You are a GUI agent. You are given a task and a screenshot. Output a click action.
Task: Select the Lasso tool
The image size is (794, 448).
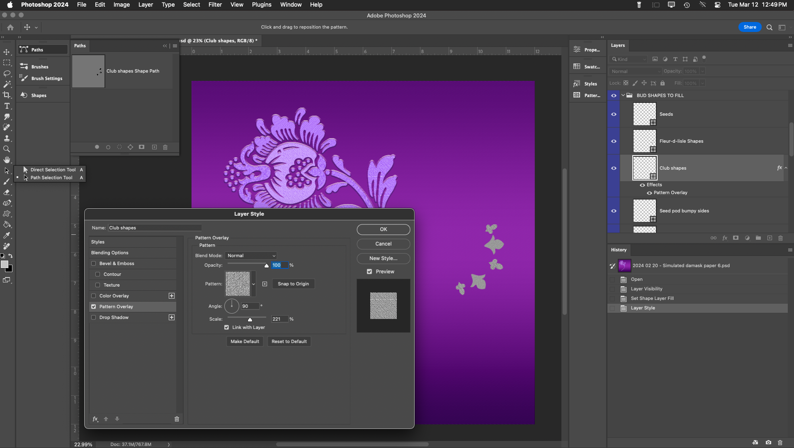tap(7, 73)
